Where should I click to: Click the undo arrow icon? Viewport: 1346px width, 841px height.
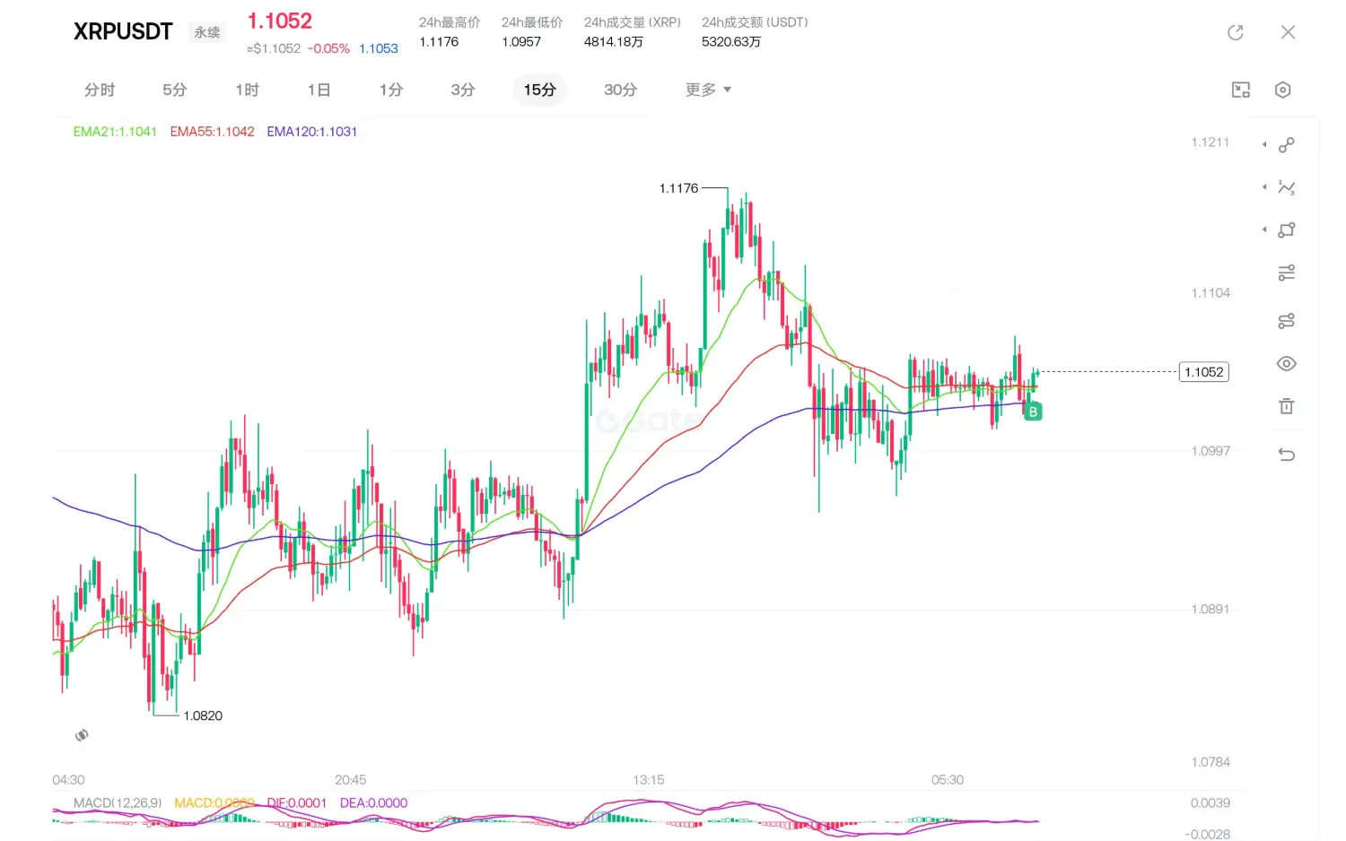[1287, 455]
